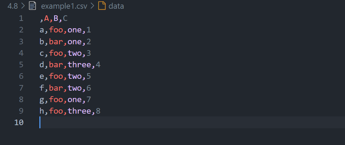Select line number 1 in the gutter
Screen dimensions: 345x145
tap(21, 18)
